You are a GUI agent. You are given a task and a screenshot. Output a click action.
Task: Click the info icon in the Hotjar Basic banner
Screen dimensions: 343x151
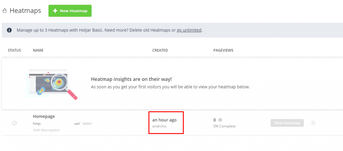[9, 30]
